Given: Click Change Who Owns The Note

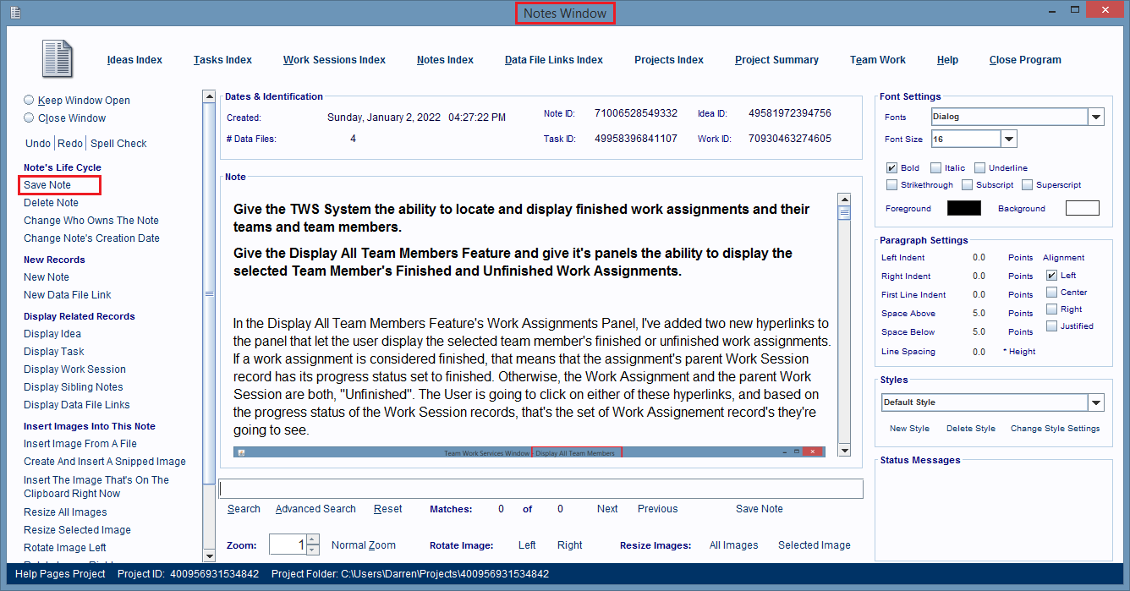Looking at the screenshot, I should (x=91, y=221).
